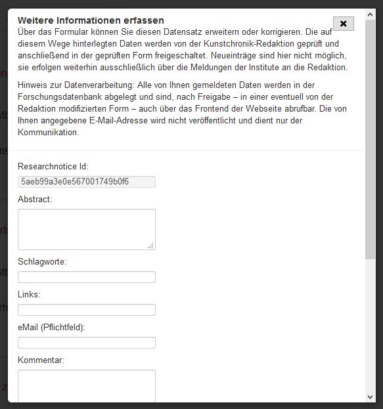This screenshot has width=383, height=409.
Task: Click the scrollbar up arrow
Action: [370, 14]
